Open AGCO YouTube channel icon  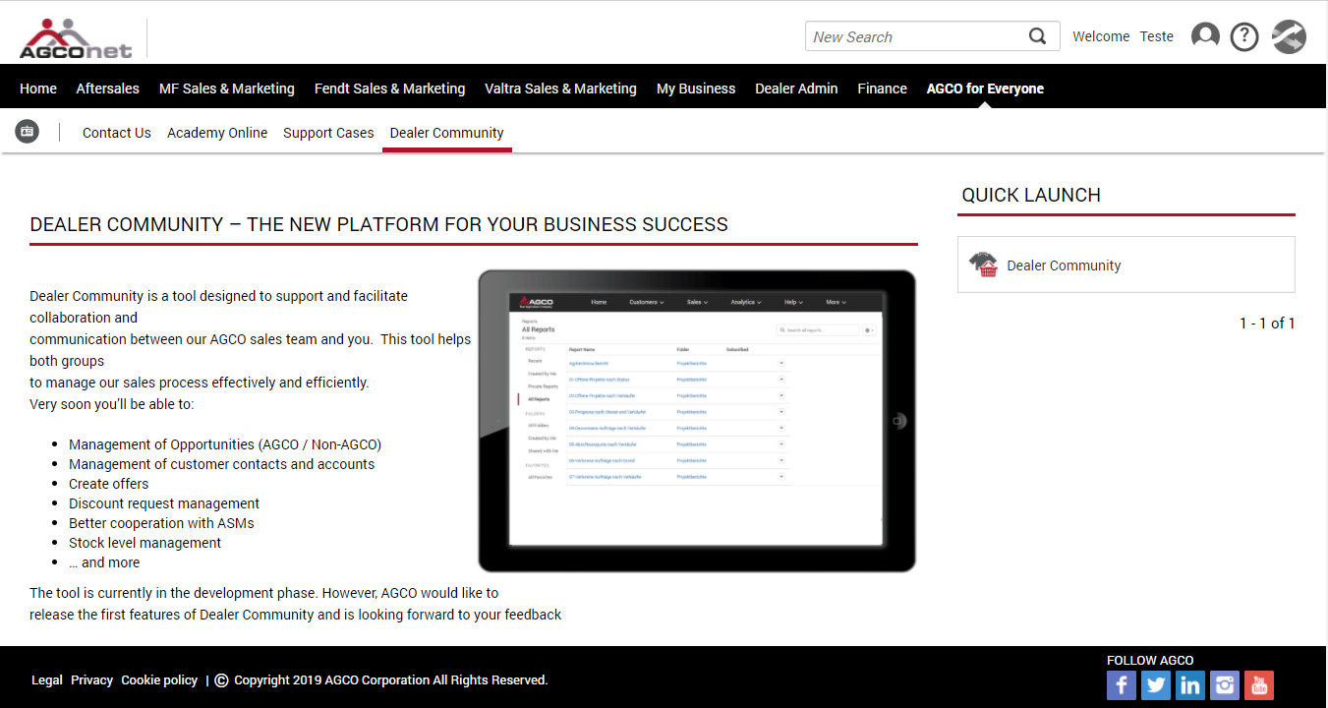[1259, 685]
